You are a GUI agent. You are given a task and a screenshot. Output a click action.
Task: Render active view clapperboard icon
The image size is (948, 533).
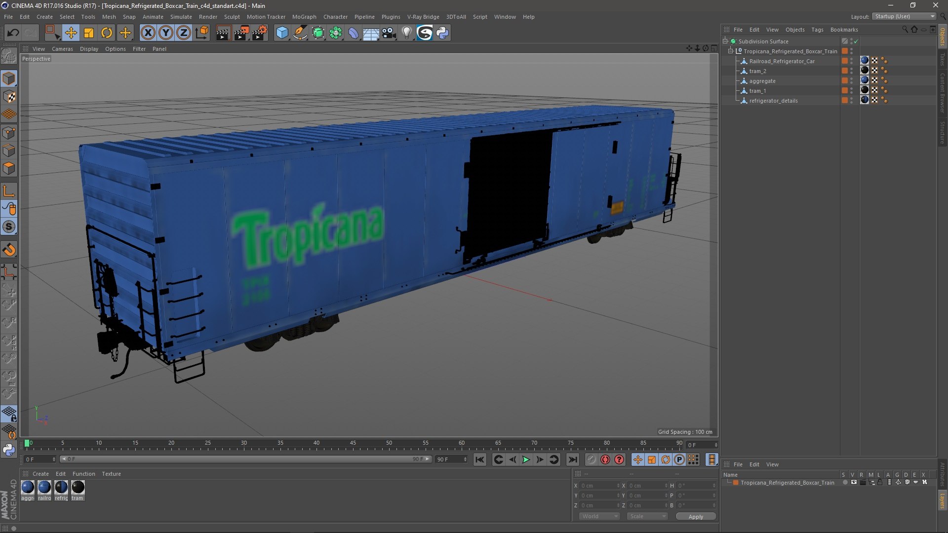[x=223, y=33]
